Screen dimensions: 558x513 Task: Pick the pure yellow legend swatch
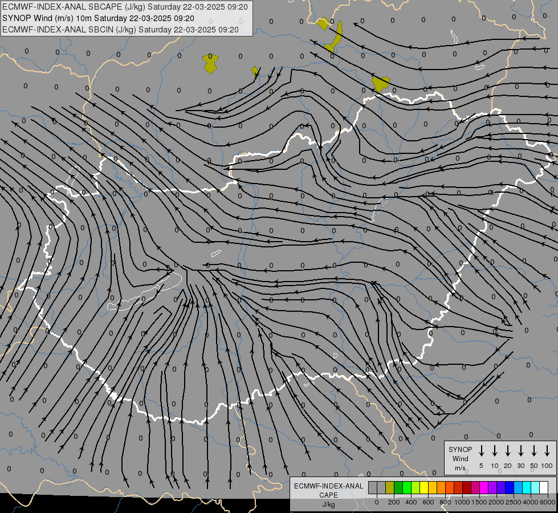click(x=424, y=487)
